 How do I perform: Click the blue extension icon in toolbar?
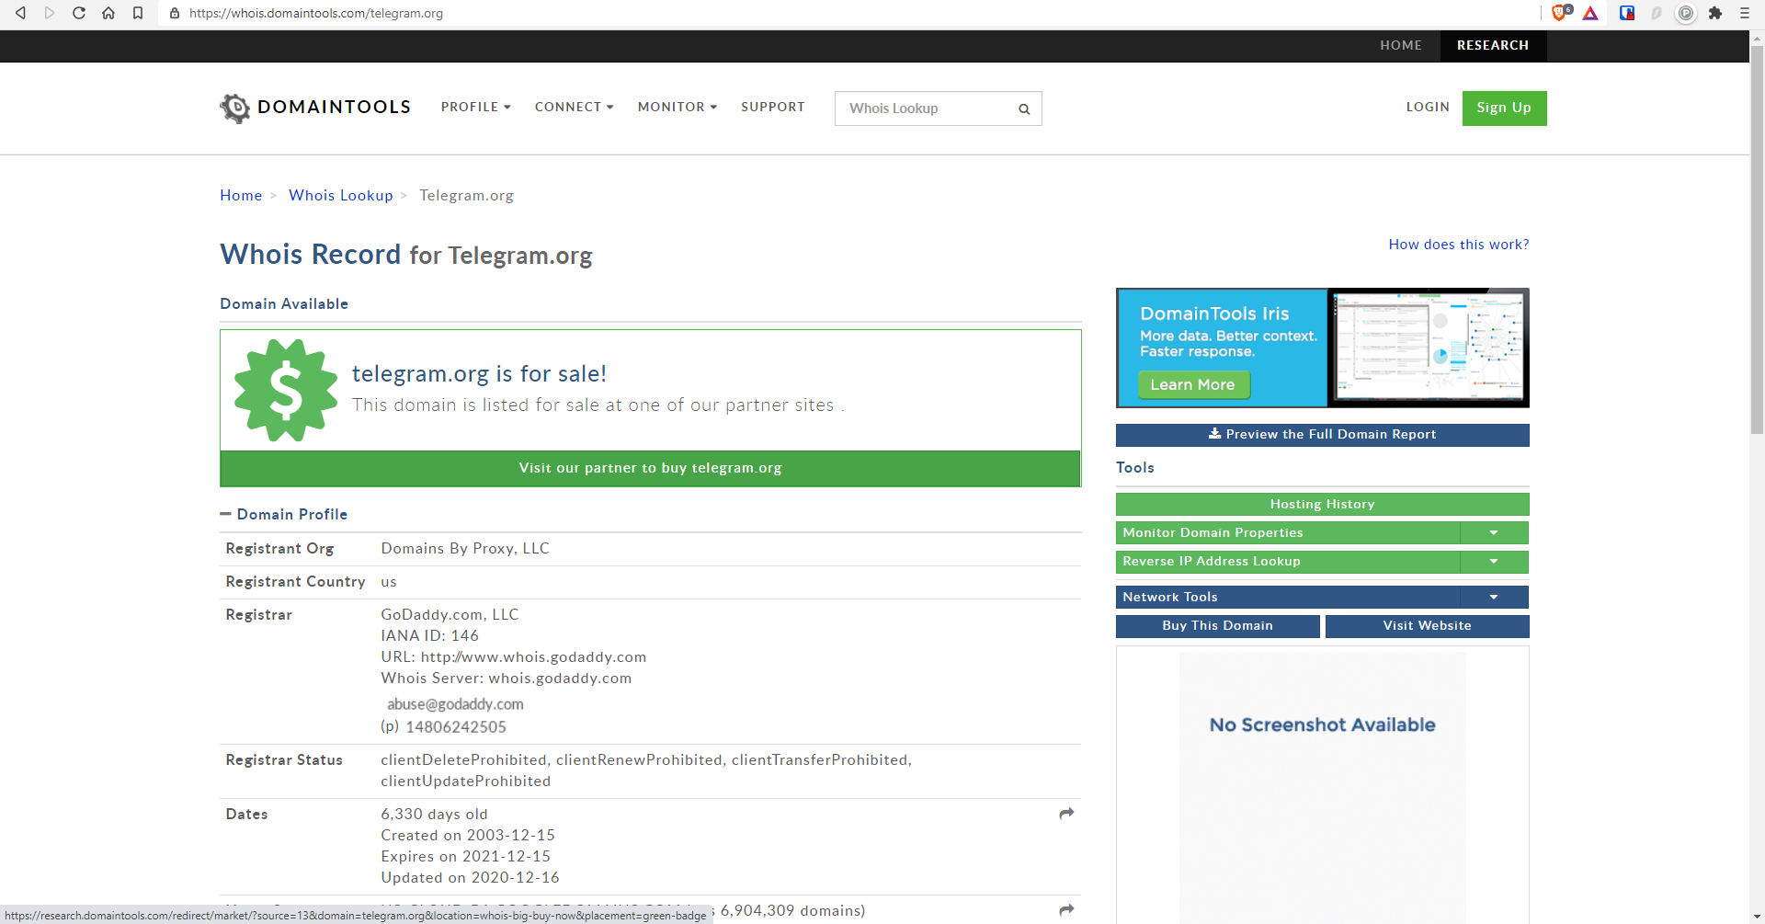pyautogui.click(x=1627, y=13)
